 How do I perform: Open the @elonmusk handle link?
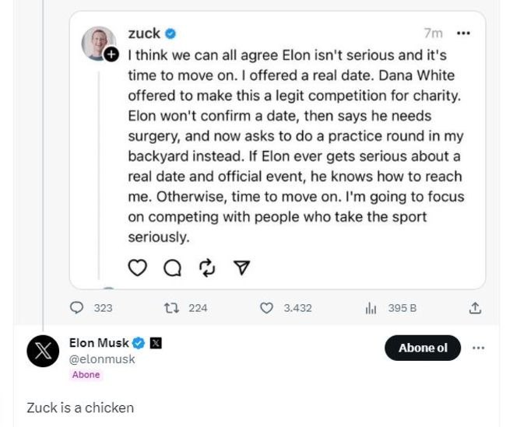click(102, 359)
